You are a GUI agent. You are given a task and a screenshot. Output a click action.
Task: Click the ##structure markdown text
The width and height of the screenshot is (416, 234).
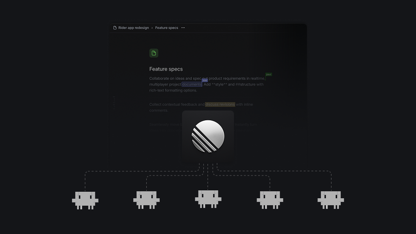[246, 84]
